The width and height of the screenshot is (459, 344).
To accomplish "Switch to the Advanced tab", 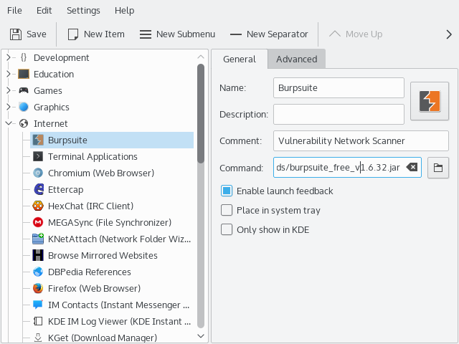I will (296, 59).
